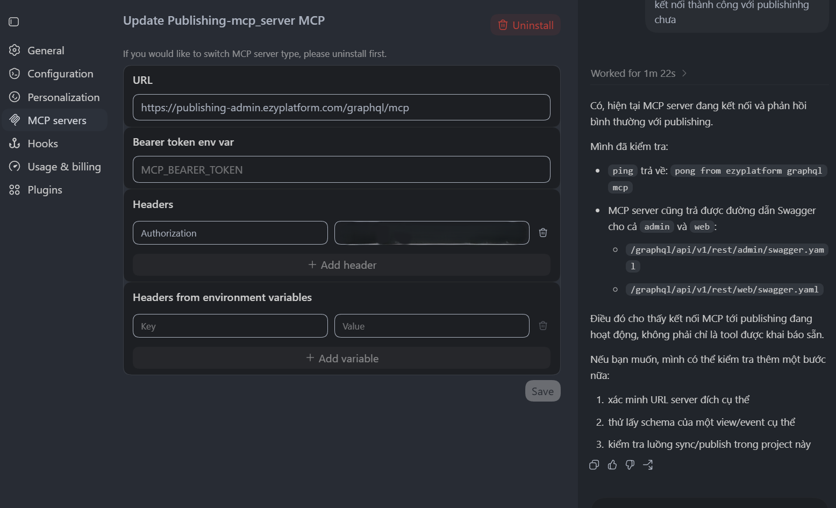Click the web swagger.yaml path text
The width and height of the screenshot is (836, 508).
point(724,290)
